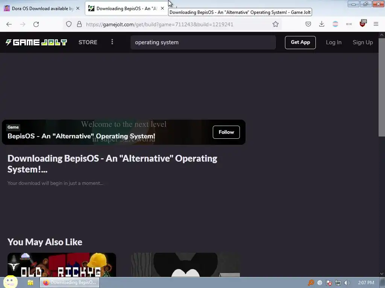Screen dimensions: 385x288
Task: Minimize the Firefox window
Action: pos(353,4)
